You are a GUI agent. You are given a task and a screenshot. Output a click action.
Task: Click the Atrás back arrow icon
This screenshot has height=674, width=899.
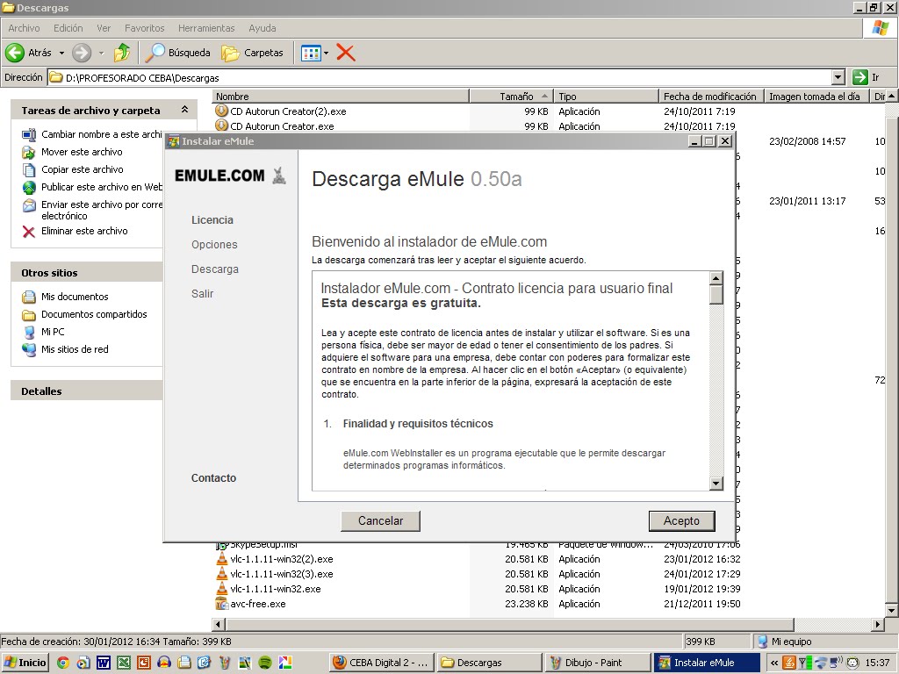coord(15,53)
